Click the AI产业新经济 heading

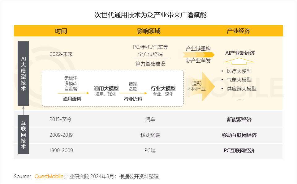point(240,53)
